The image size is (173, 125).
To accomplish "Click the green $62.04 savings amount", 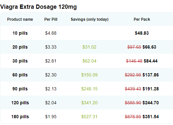I will pyautogui.click(x=89, y=61).
